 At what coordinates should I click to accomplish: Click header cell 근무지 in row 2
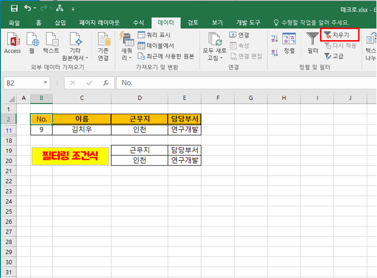[x=140, y=119]
